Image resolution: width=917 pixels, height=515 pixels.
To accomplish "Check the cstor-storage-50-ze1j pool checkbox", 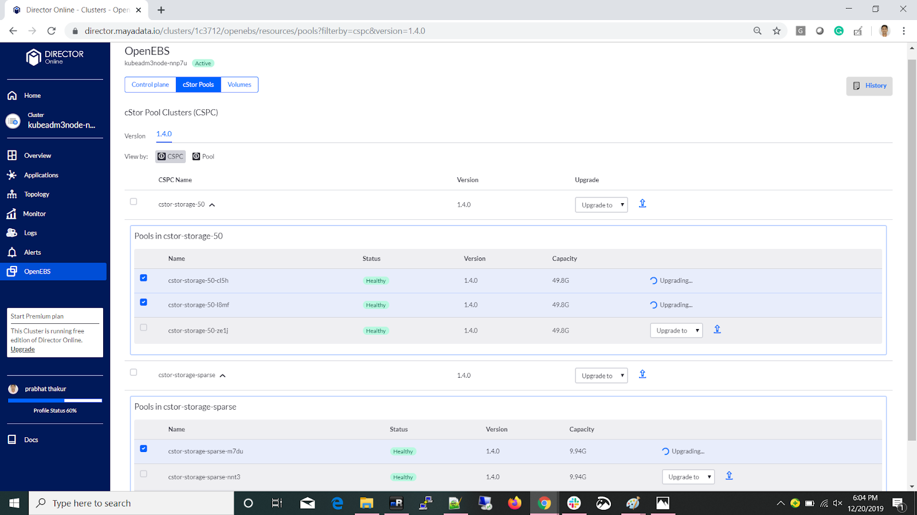I will point(143,327).
